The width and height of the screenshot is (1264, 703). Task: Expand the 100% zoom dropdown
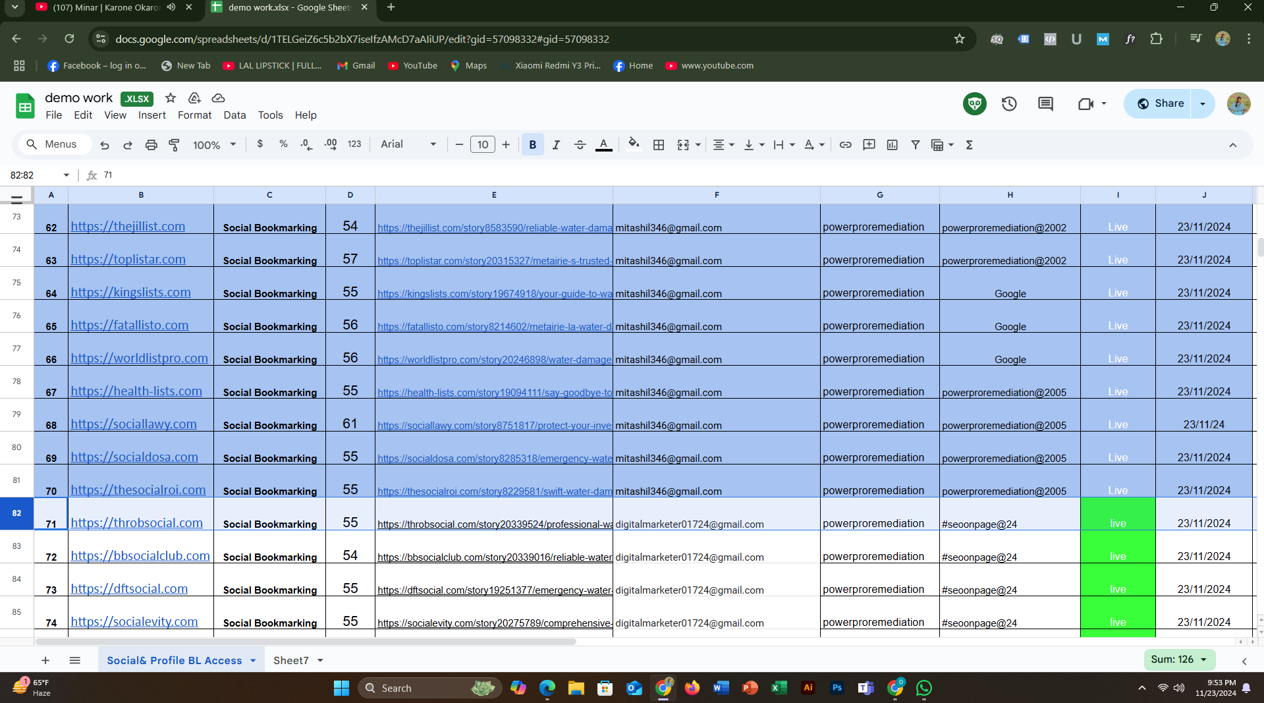[214, 145]
